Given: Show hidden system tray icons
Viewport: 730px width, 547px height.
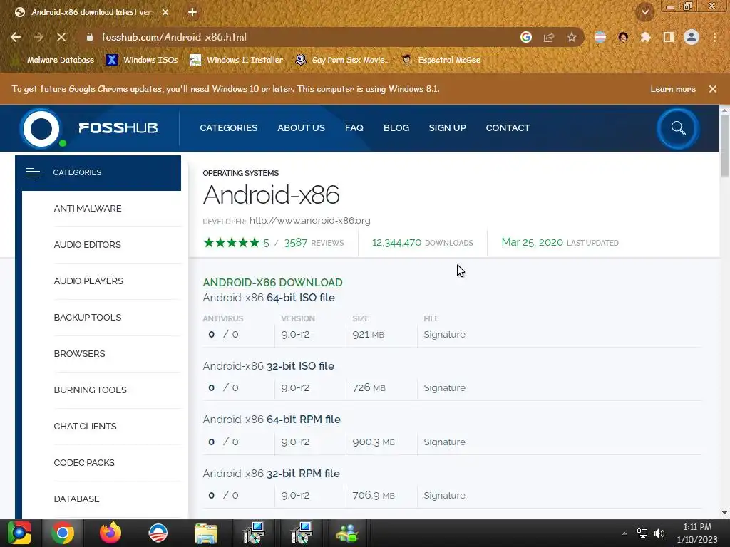Looking at the screenshot, I should click(x=624, y=533).
